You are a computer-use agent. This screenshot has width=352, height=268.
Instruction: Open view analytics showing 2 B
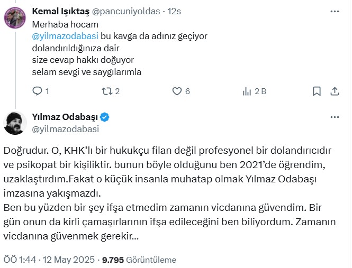[x=247, y=91]
